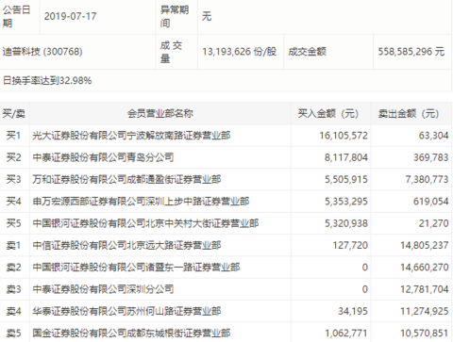
Task: Click buy amount 8,117,804
Action: click(x=346, y=157)
